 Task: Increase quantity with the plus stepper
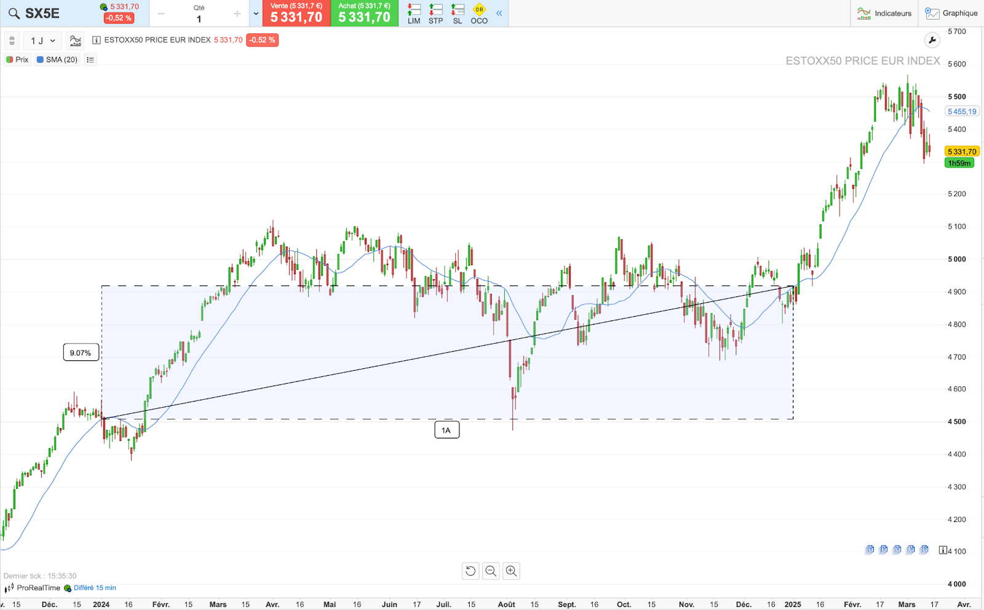pos(236,13)
